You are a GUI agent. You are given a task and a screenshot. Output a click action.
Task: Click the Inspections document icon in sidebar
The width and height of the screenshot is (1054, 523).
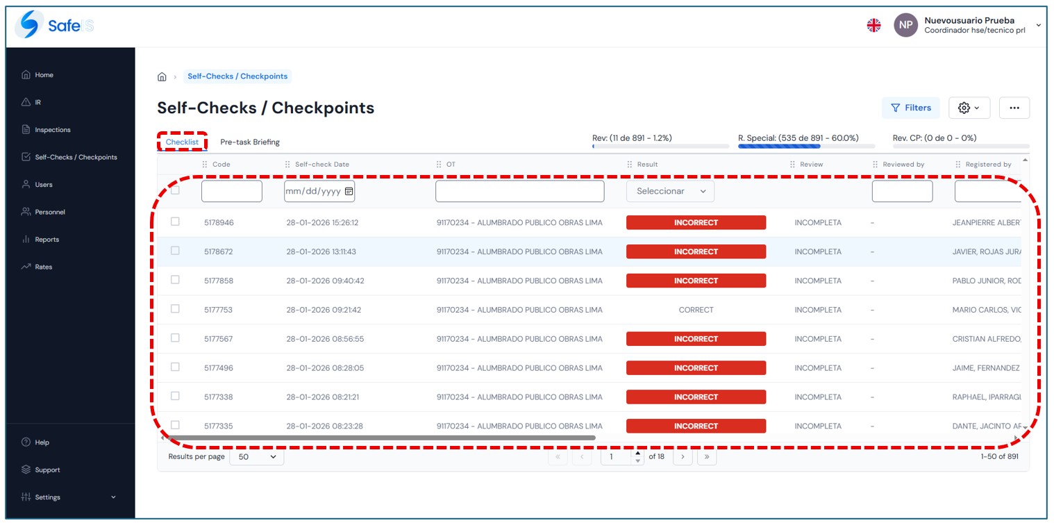[26, 130]
